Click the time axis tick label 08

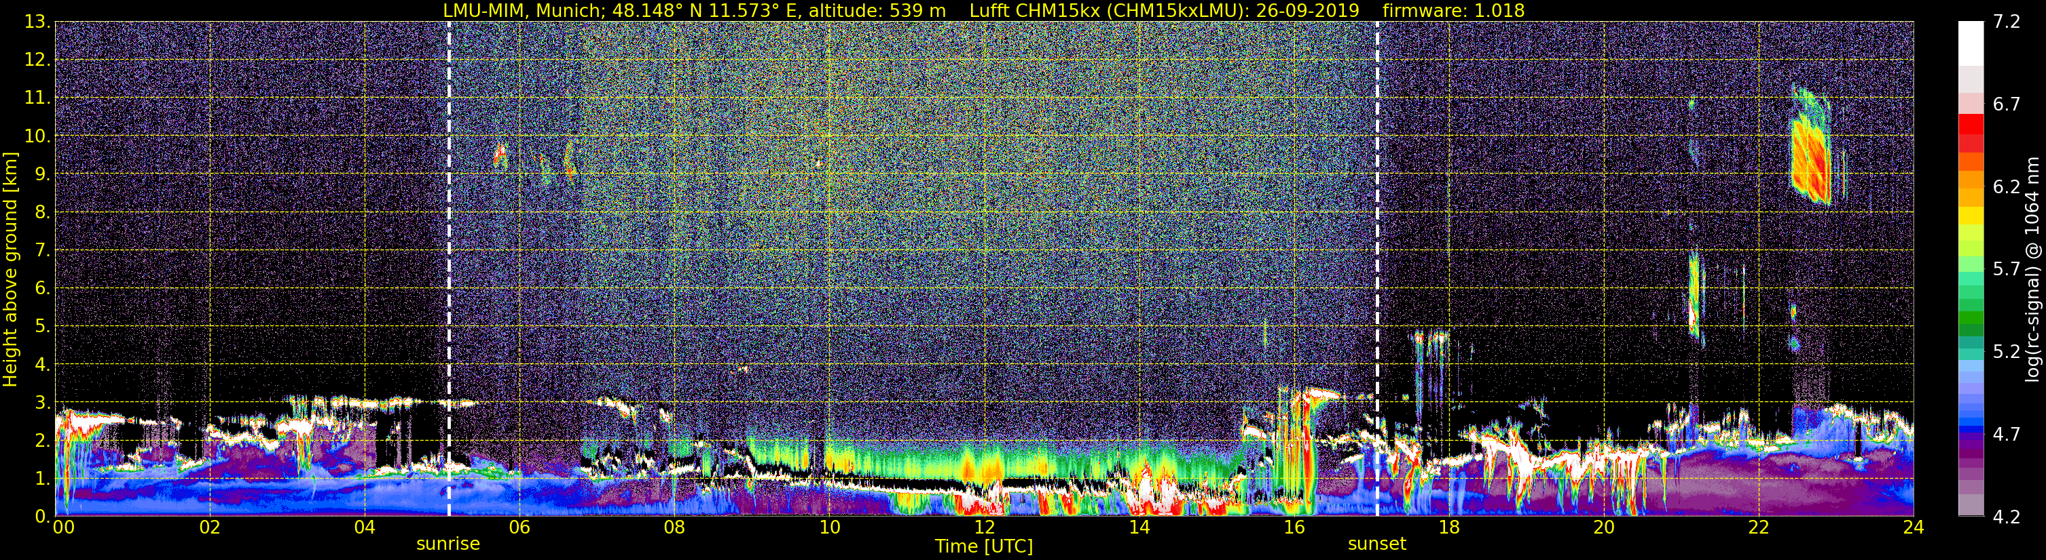tap(674, 527)
